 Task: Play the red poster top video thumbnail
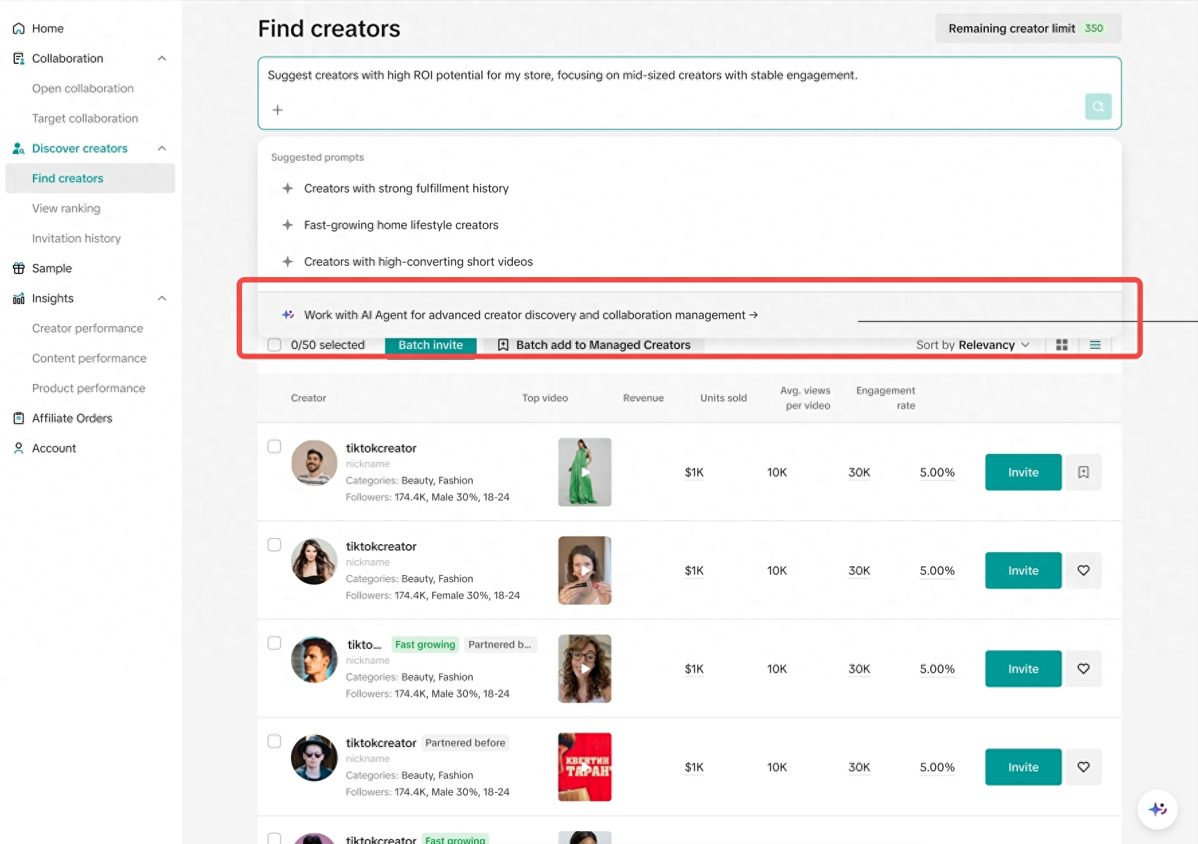click(585, 767)
